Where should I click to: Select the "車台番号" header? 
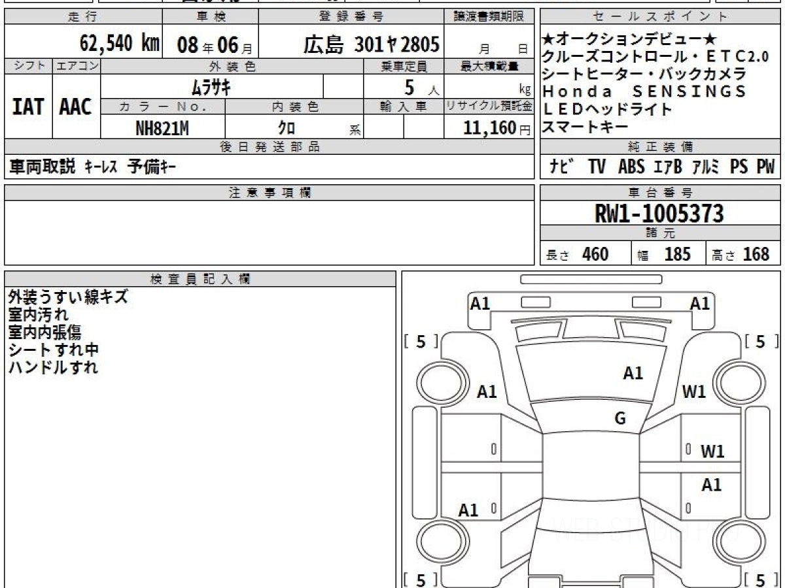click(661, 193)
